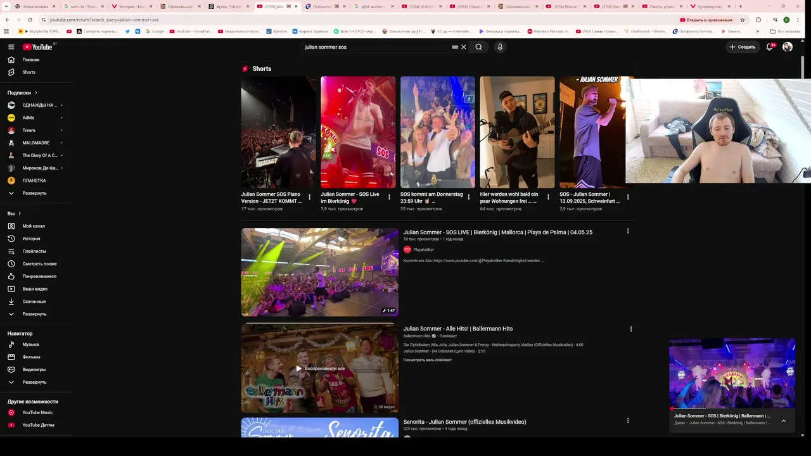Open the Кирилл Зырянов bookmark
The image size is (811, 456).
tap(310, 31)
